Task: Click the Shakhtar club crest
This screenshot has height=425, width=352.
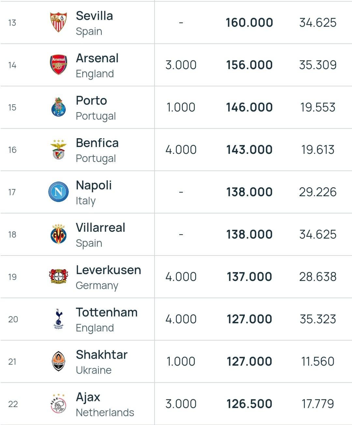Action: 59,361
